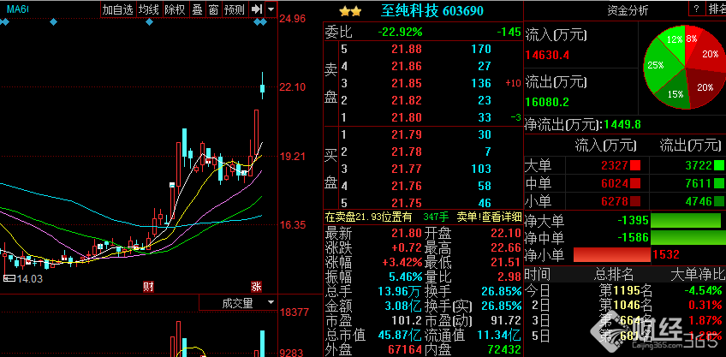The width and height of the screenshot is (726, 357).
Task: Click the MA60 indicator label
Action: click(17, 9)
